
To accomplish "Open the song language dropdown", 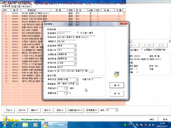I will pyautogui.click(x=75, y=46).
